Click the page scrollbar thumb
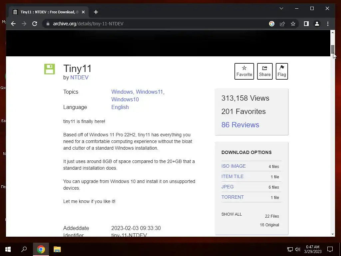 point(333,49)
